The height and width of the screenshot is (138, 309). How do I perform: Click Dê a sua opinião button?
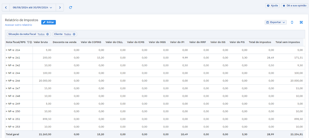pyautogui.click(x=295, y=6)
